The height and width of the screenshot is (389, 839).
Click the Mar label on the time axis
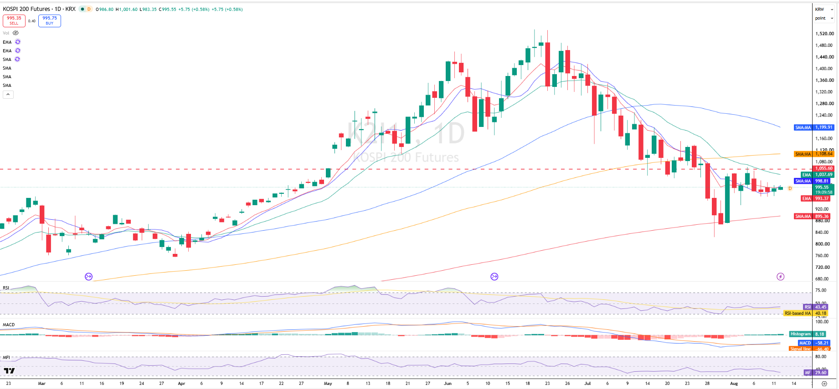pos(42,384)
